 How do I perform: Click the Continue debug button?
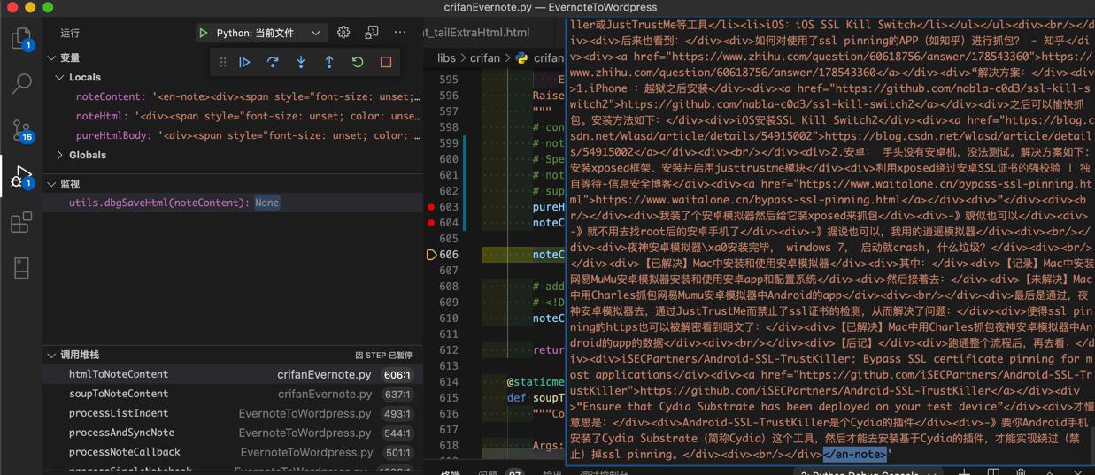click(x=244, y=62)
